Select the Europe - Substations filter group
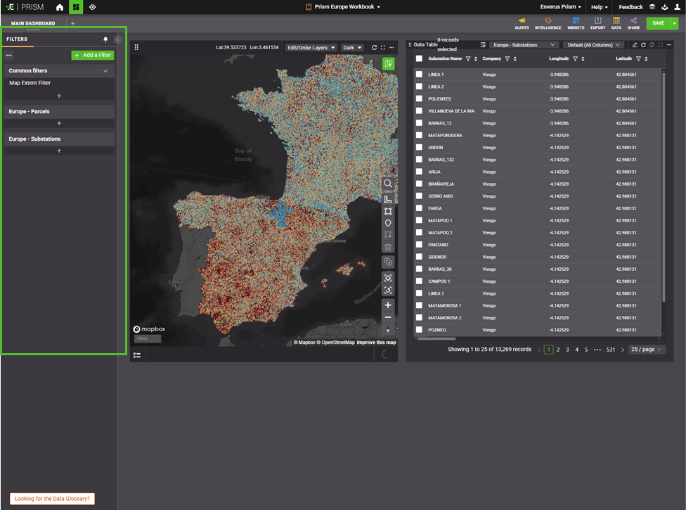686x510 pixels. coord(59,139)
